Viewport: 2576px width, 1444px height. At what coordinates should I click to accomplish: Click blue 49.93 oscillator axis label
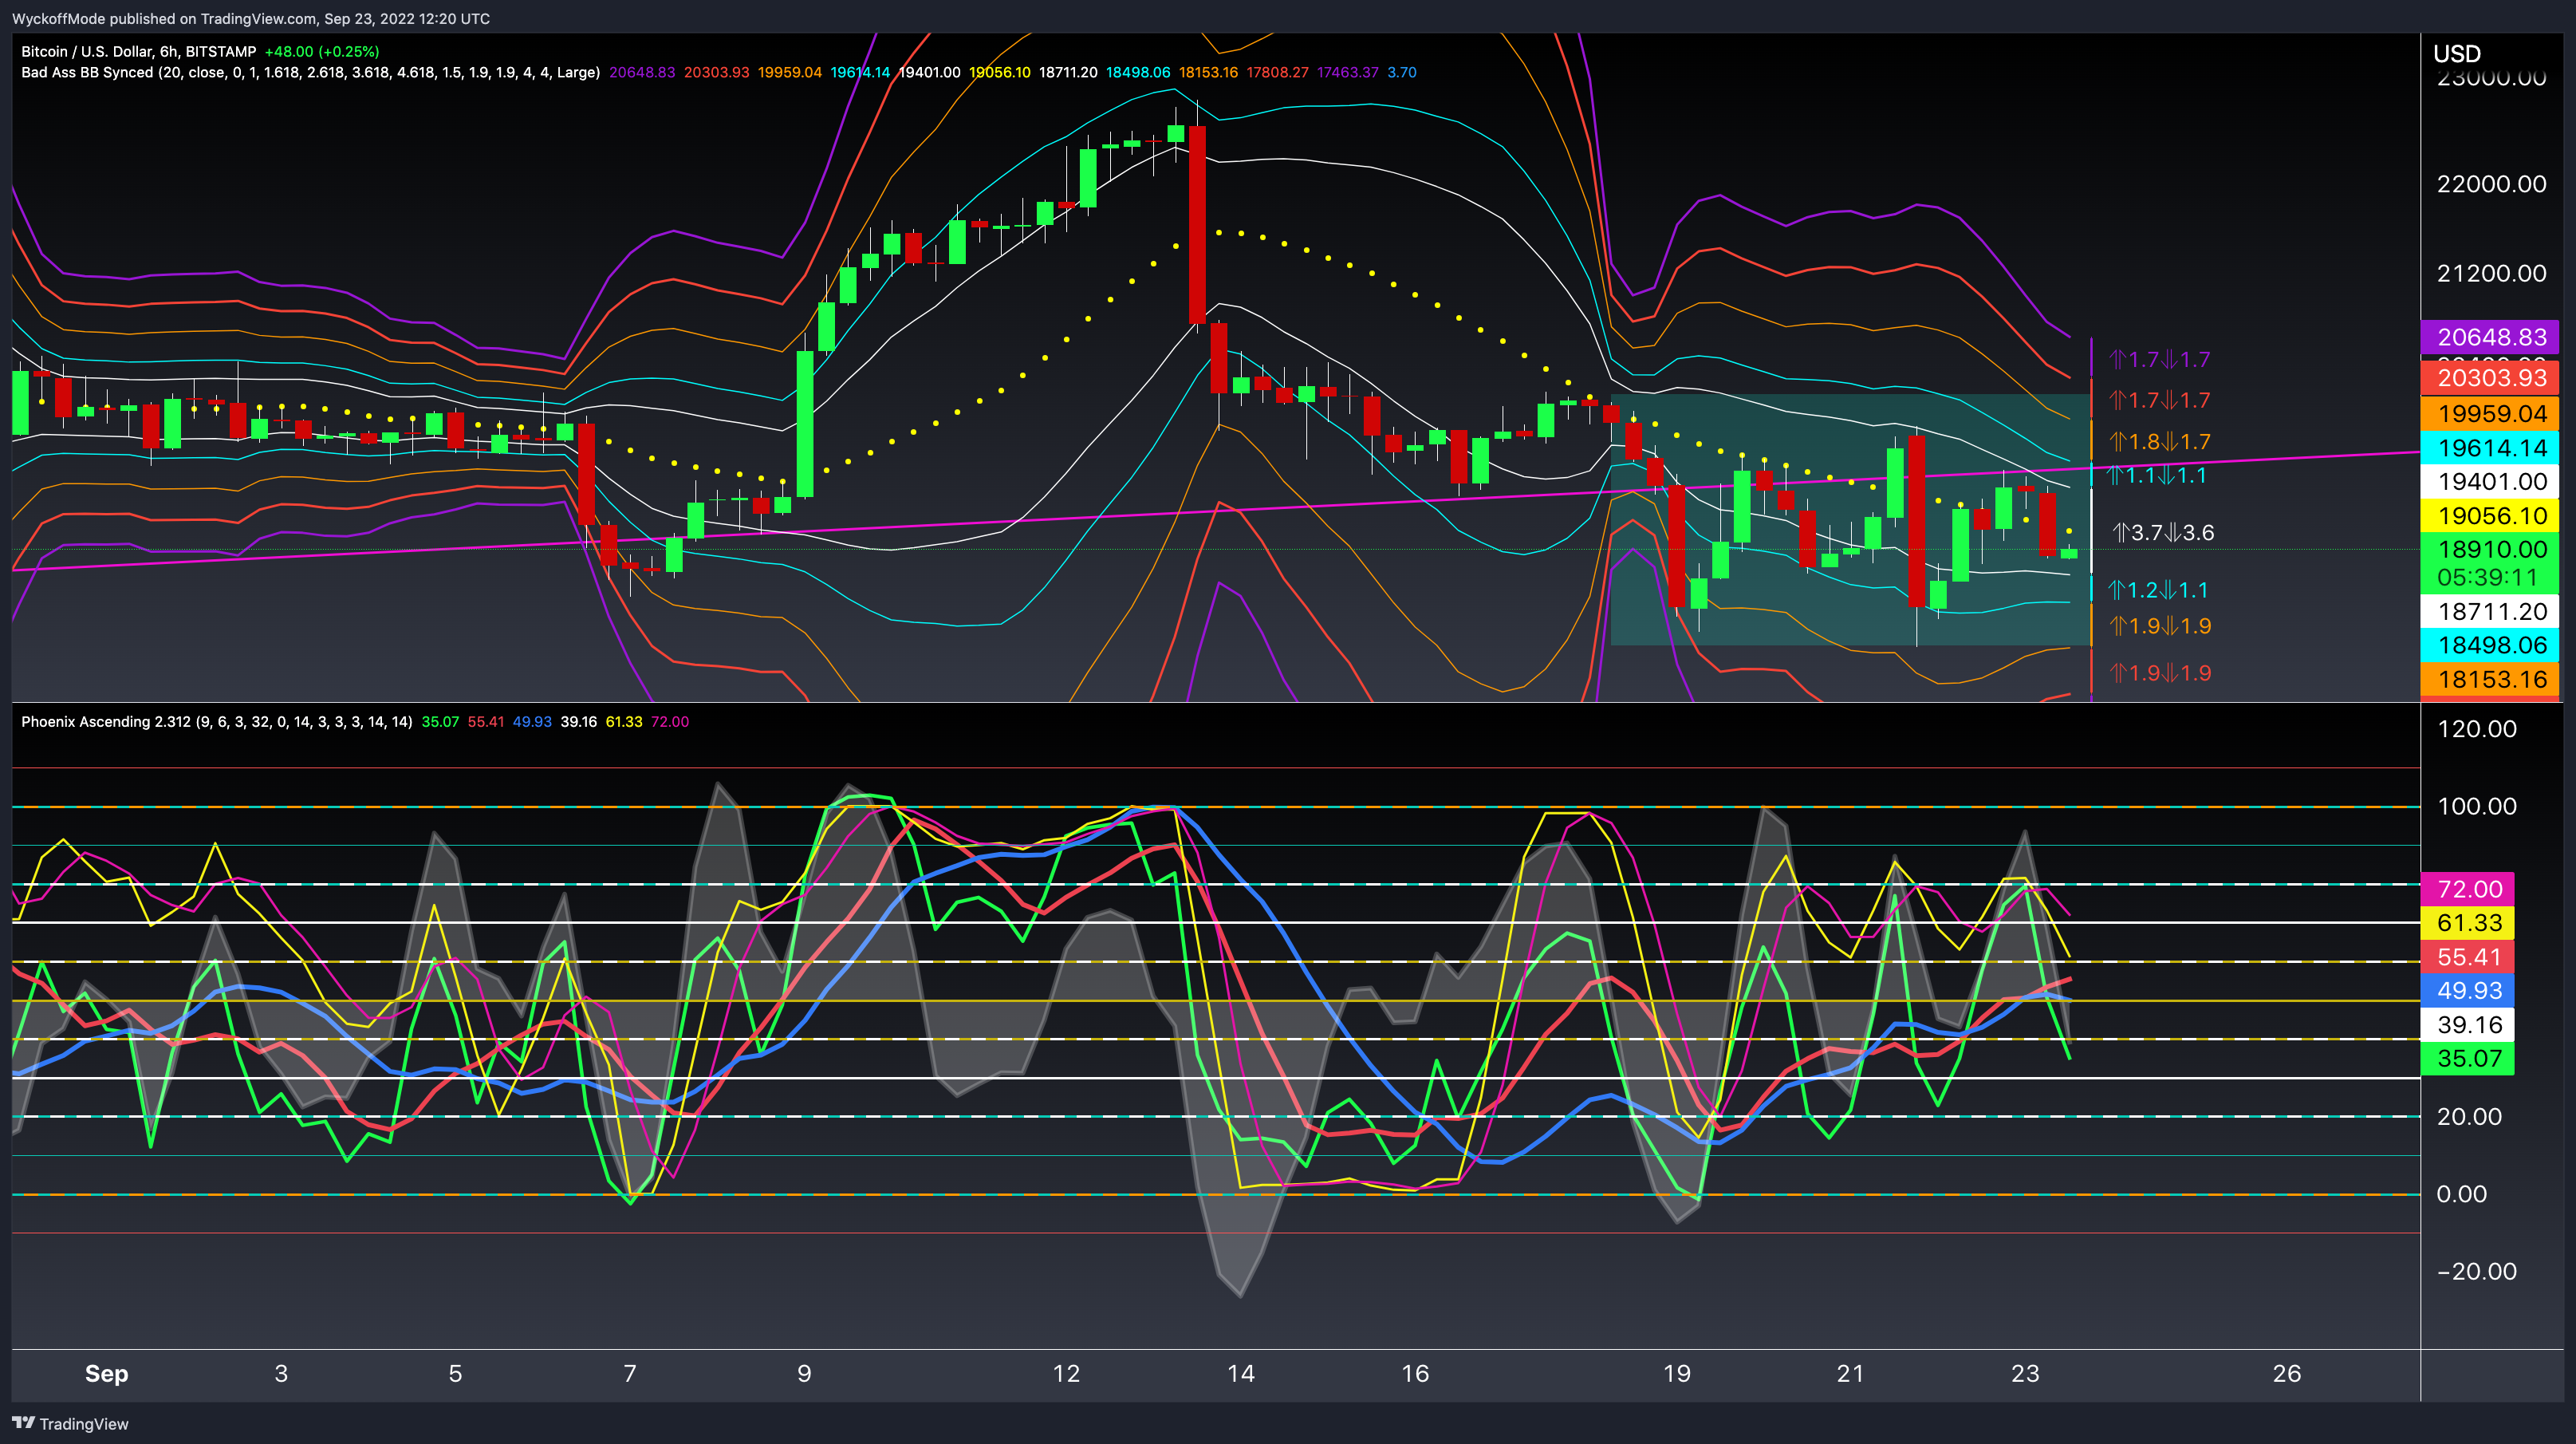2468,991
